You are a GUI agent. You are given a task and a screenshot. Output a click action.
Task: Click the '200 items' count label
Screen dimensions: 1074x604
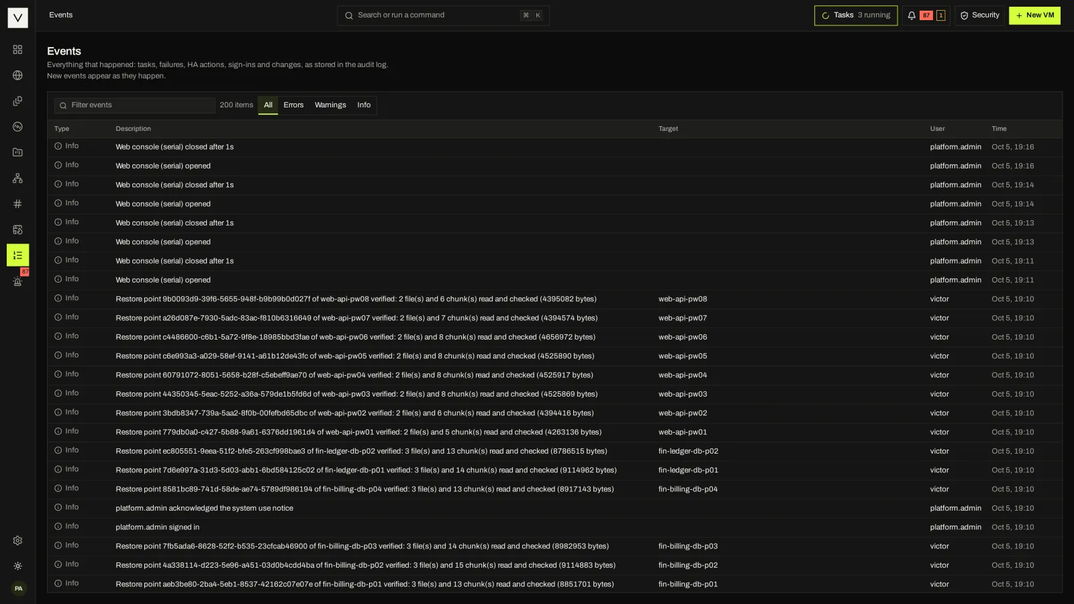coord(236,105)
